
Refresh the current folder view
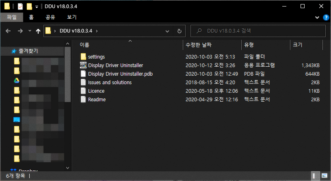pyautogui.click(x=180, y=31)
